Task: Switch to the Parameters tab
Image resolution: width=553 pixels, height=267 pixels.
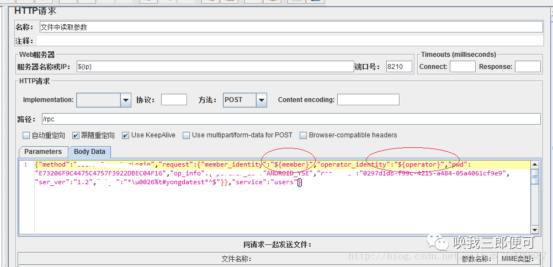Action: (43, 152)
